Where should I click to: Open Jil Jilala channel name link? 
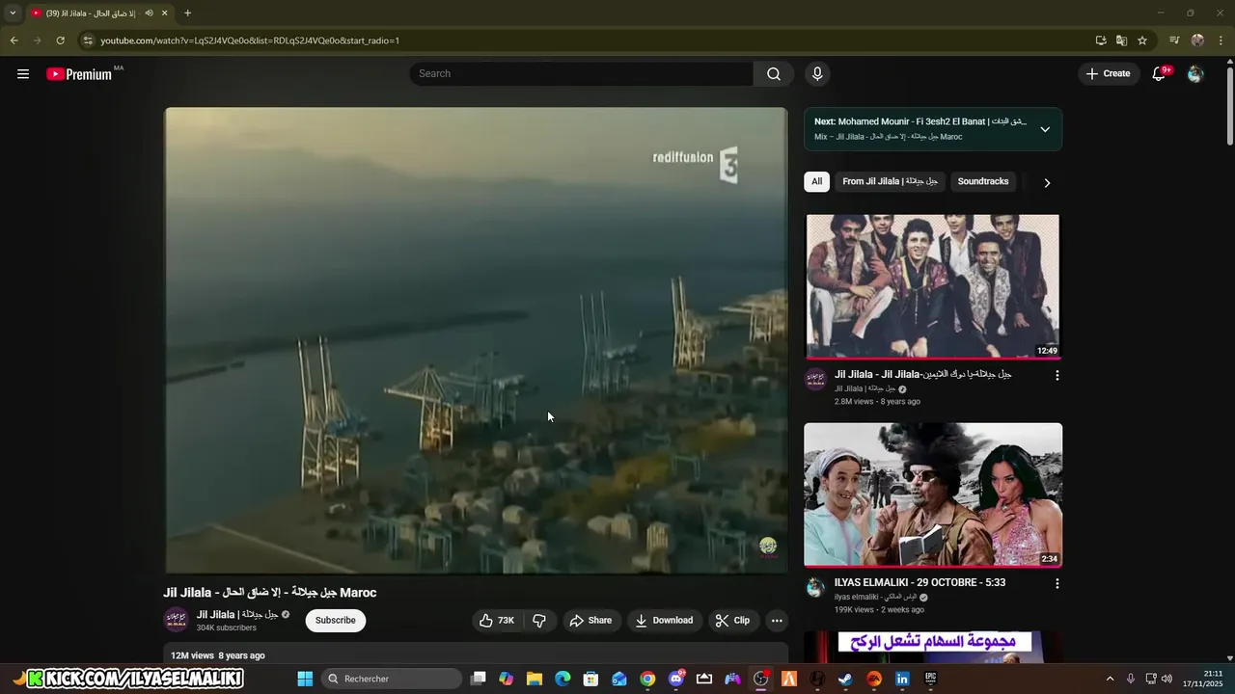tap(237, 614)
